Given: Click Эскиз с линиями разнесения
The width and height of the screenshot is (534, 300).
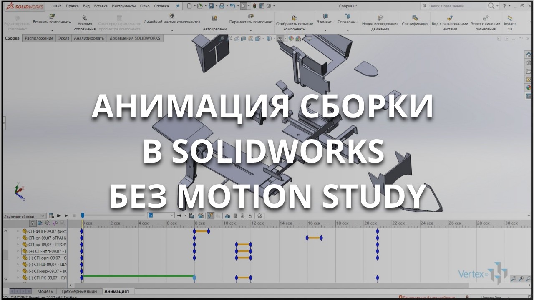Looking at the screenshot, I should (x=486, y=23).
